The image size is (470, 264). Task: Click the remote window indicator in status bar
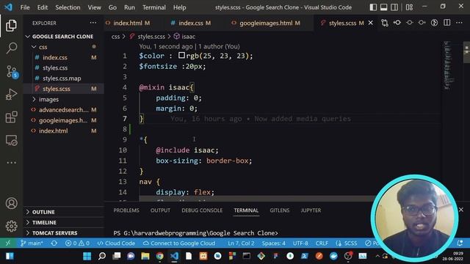pyautogui.click(x=8, y=243)
